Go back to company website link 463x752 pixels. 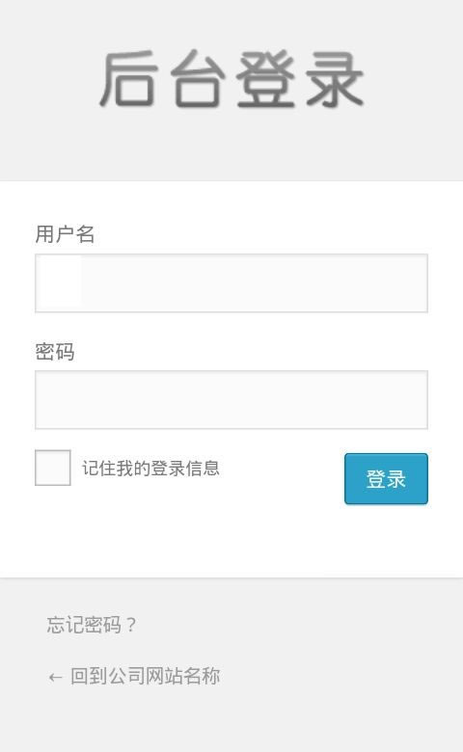[134, 676]
